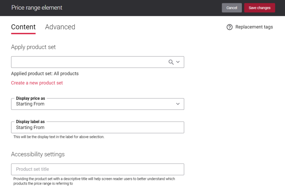This screenshot has height=192, width=285.
Task: Open the Create a new product set link
Action: click(x=37, y=83)
